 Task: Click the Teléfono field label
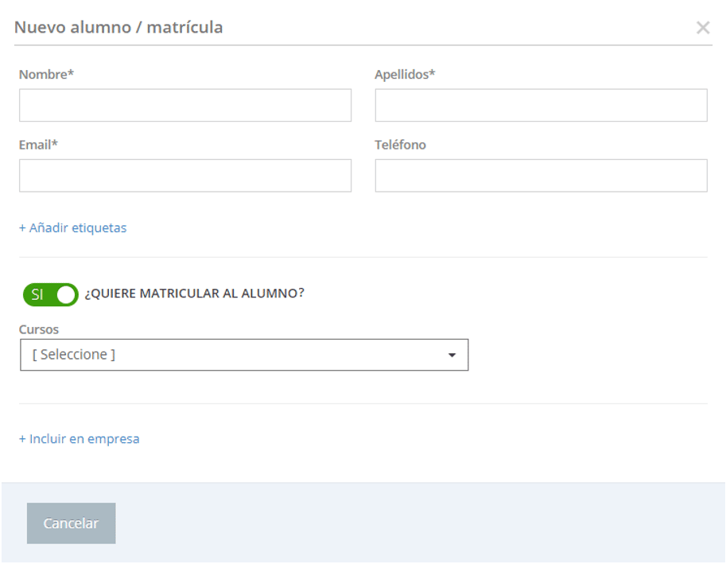(x=400, y=145)
